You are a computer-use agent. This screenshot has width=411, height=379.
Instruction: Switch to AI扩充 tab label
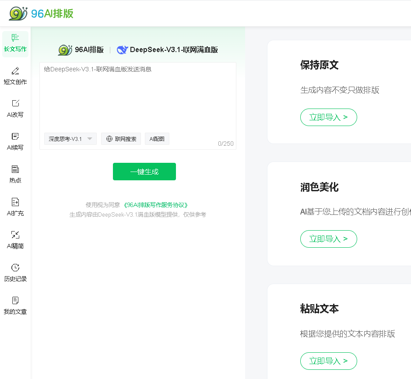click(15, 213)
